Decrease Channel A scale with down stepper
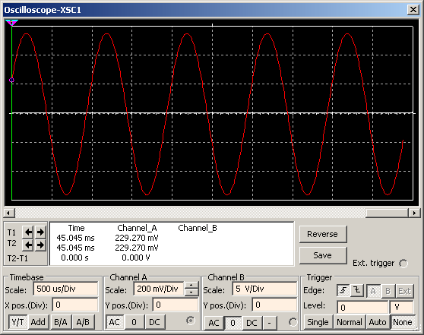 191,292
